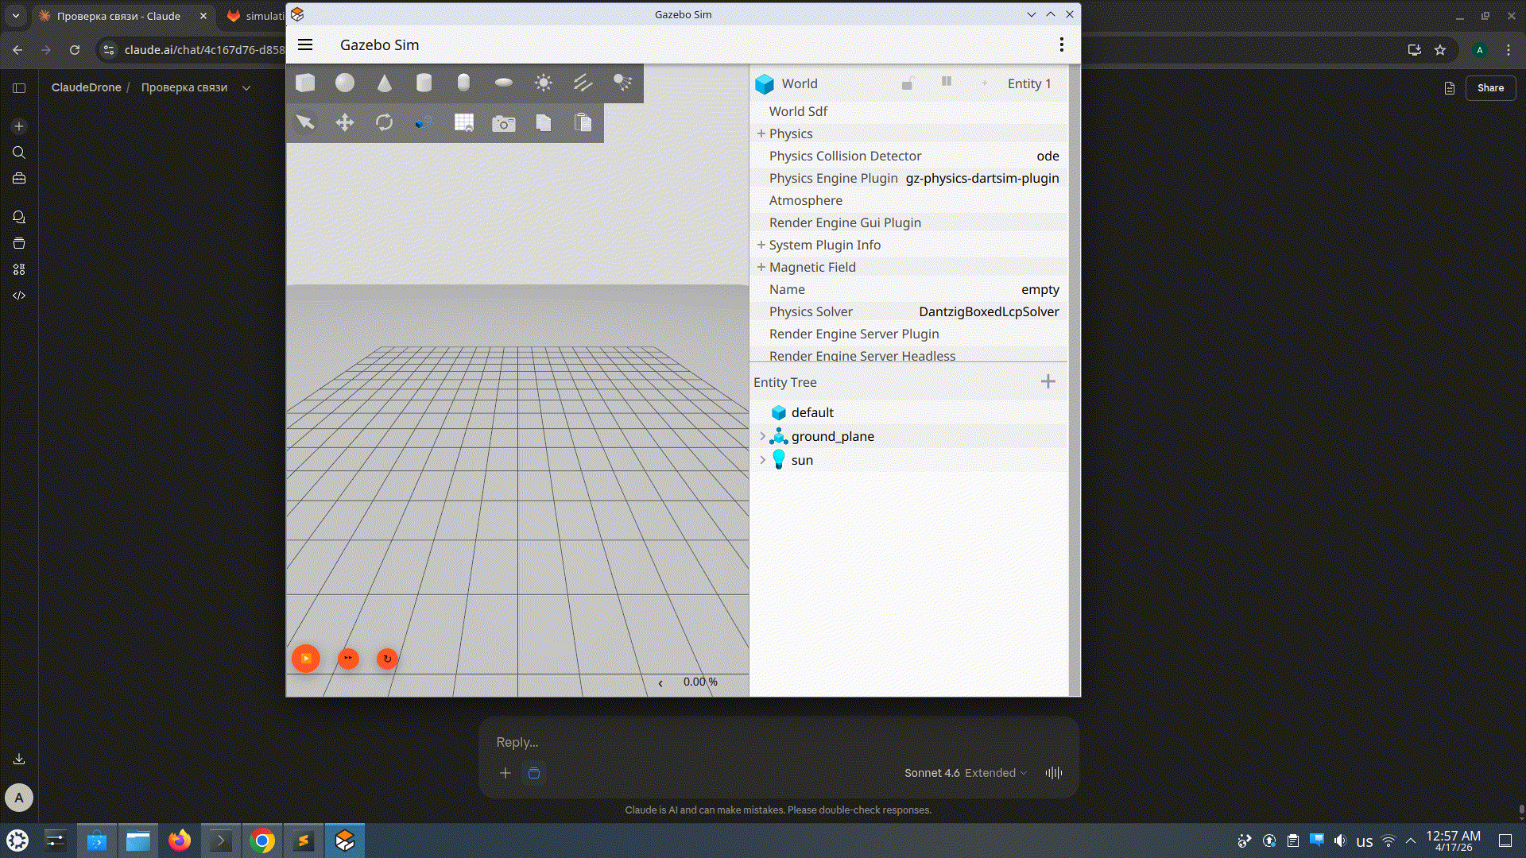Screen dimensions: 1526x858
Task: Toggle the inspector lock icon
Action: point(907,83)
